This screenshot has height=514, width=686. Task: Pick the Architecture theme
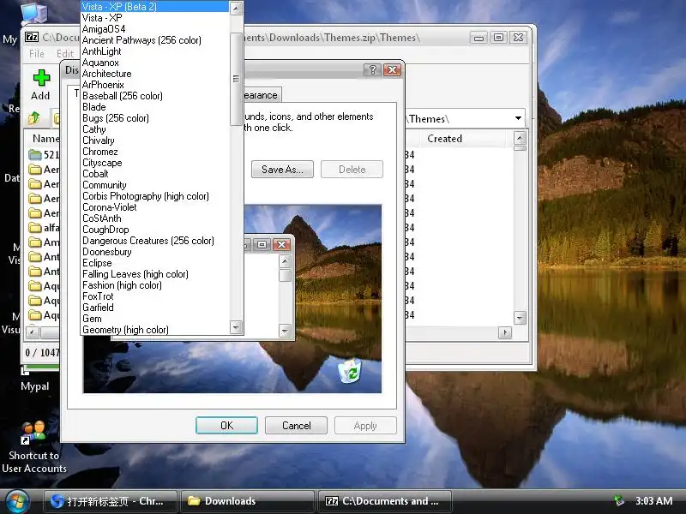coord(155,74)
